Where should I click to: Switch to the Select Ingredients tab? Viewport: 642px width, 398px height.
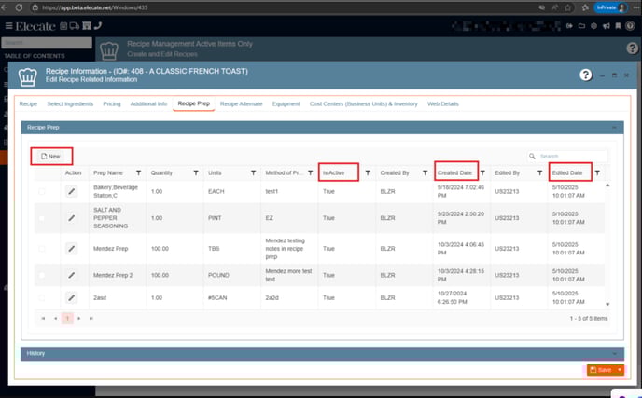click(x=68, y=103)
